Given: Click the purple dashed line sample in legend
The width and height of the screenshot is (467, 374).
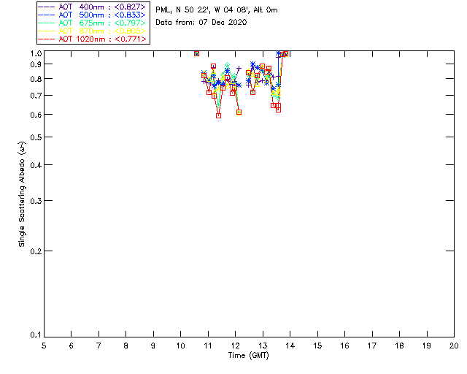Looking at the screenshot, I should click(47, 7).
